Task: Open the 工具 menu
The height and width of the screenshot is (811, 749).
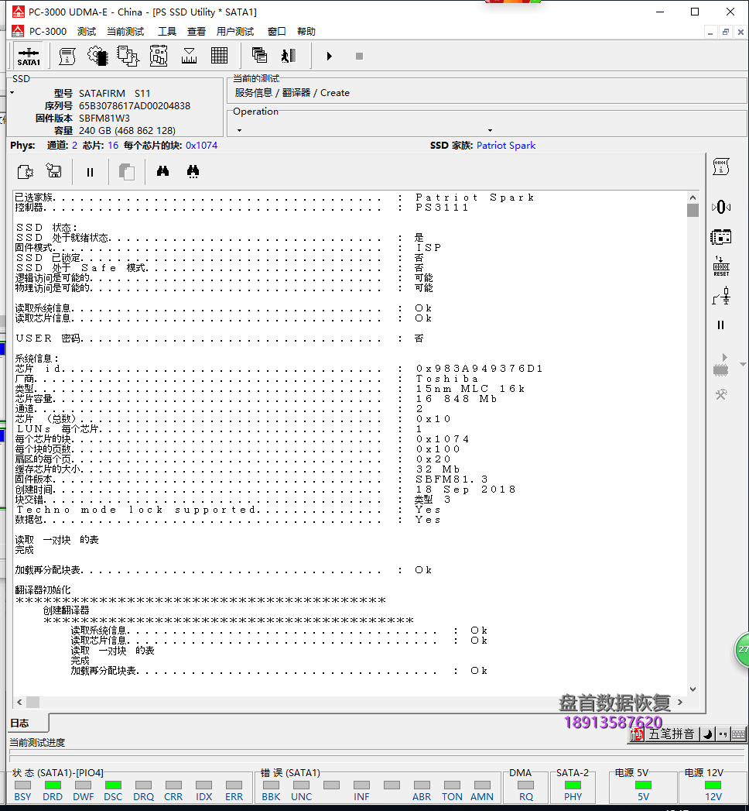Action: [167, 32]
